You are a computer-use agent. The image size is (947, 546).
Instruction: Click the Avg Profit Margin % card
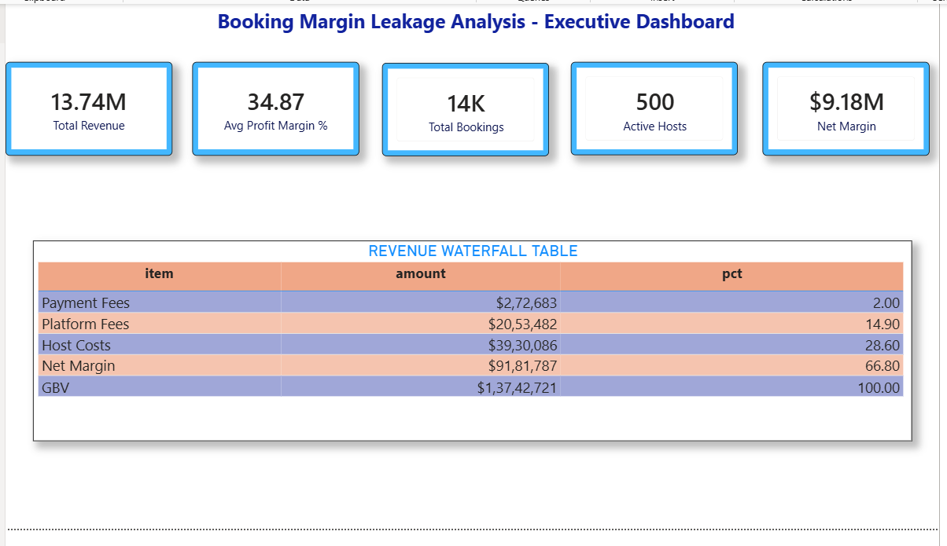point(275,108)
